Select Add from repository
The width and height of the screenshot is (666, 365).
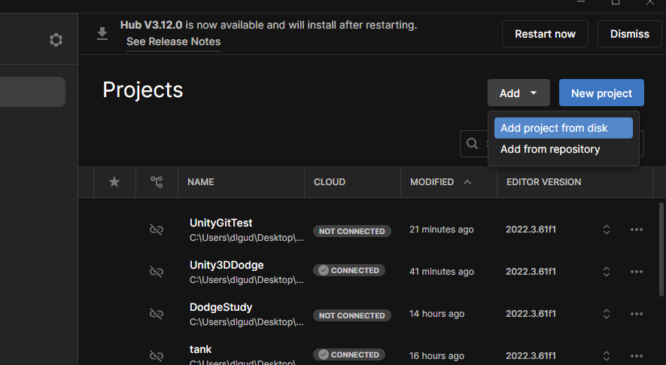563,149
